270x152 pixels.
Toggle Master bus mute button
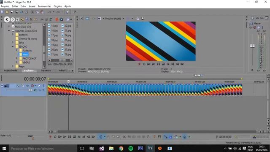(259, 27)
